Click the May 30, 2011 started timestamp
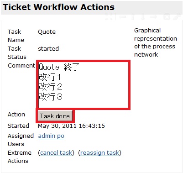 pyautogui.click(x=71, y=126)
